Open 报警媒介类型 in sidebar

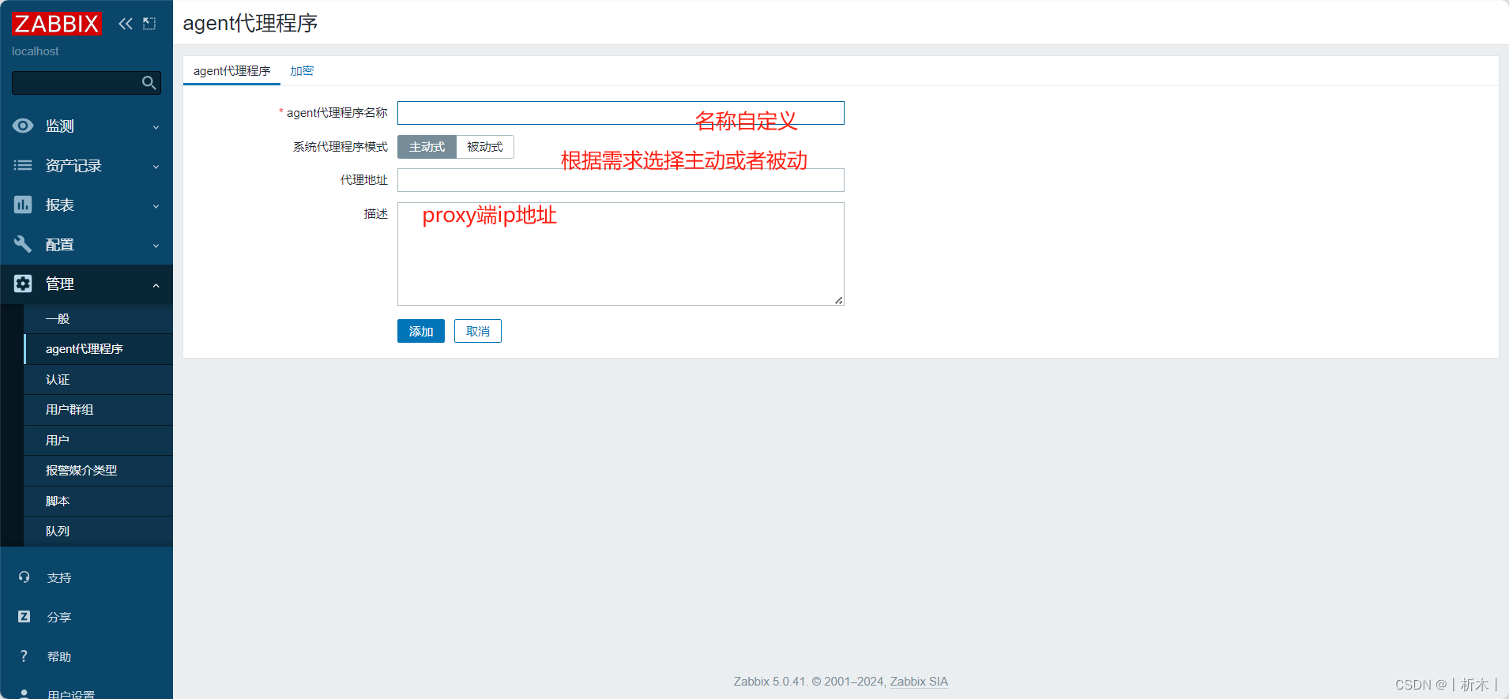coord(98,471)
